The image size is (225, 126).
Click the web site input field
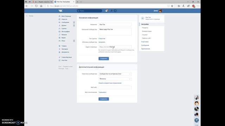coord(115,87)
